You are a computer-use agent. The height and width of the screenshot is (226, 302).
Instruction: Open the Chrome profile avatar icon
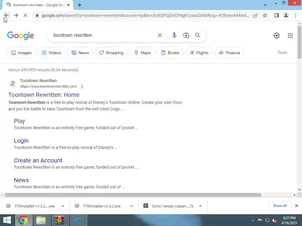[x=286, y=15]
